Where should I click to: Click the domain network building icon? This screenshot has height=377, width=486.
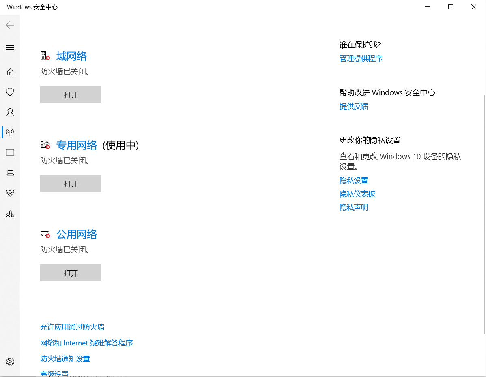click(45, 55)
